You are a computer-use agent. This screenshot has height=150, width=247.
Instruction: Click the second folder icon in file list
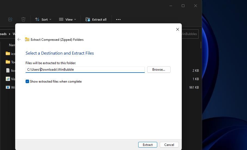coord(8,62)
